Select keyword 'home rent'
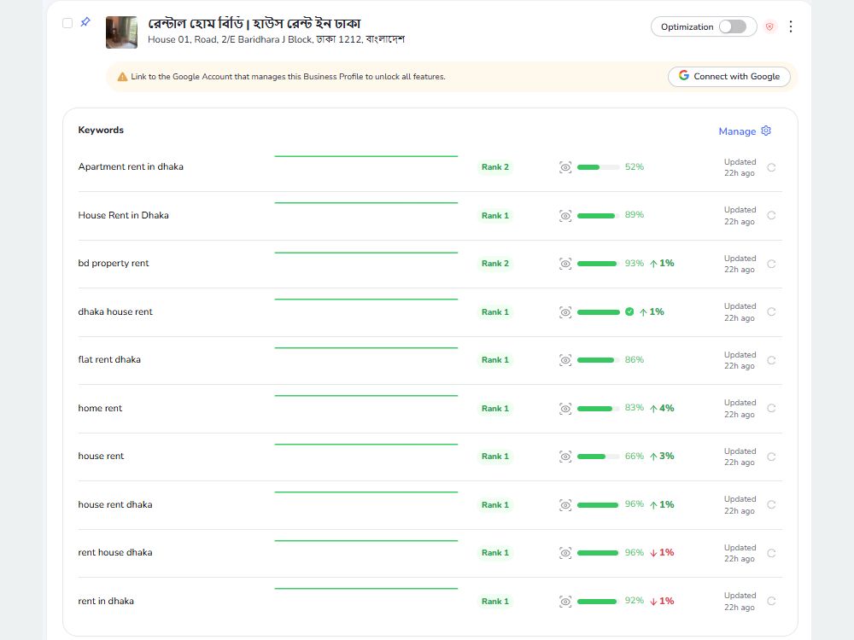 [100, 408]
